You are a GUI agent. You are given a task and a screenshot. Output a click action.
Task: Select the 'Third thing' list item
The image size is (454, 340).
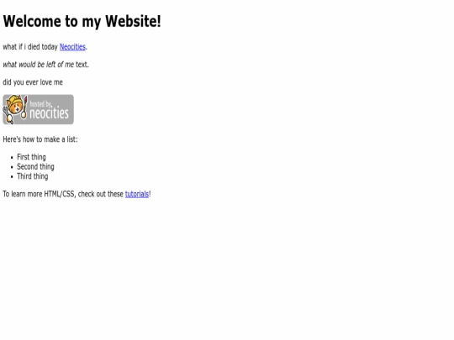point(33,176)
